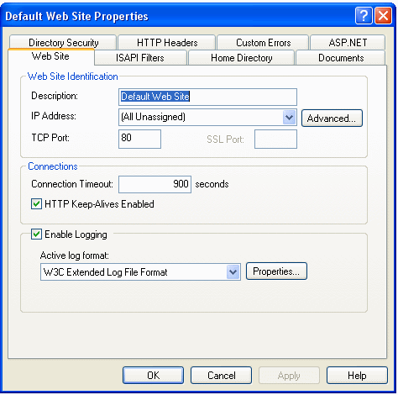Click the title bar help question mark icon
Screen dimensions: 398x395
[x=364, y=15]
